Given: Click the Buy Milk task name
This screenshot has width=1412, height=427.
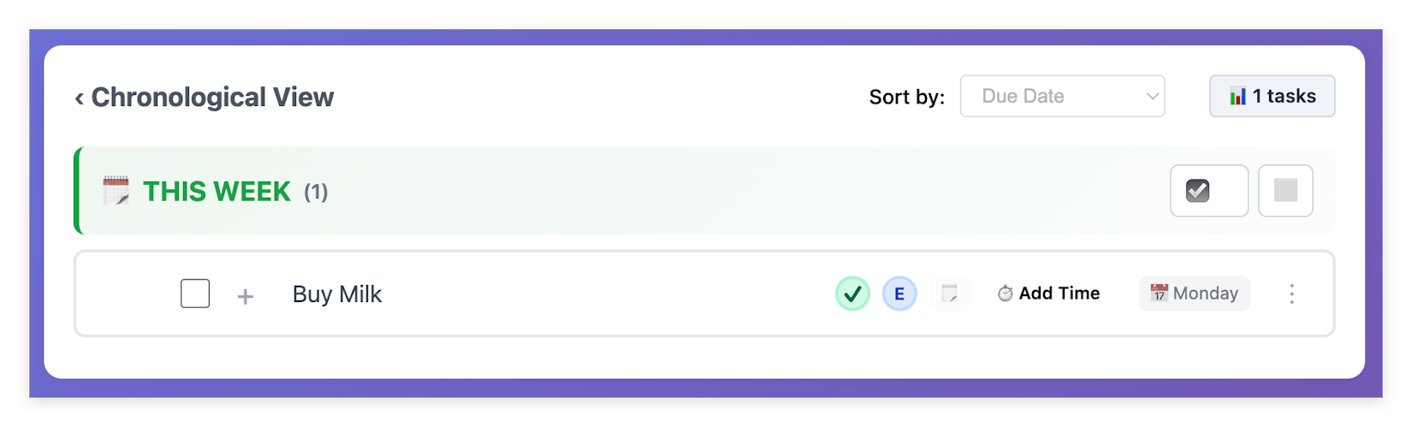Looking at the screenshot, I should point(337,294).
